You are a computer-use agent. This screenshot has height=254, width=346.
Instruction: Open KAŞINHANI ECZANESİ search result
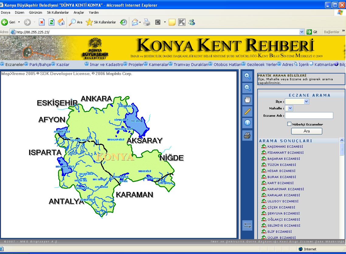(285, 146)
